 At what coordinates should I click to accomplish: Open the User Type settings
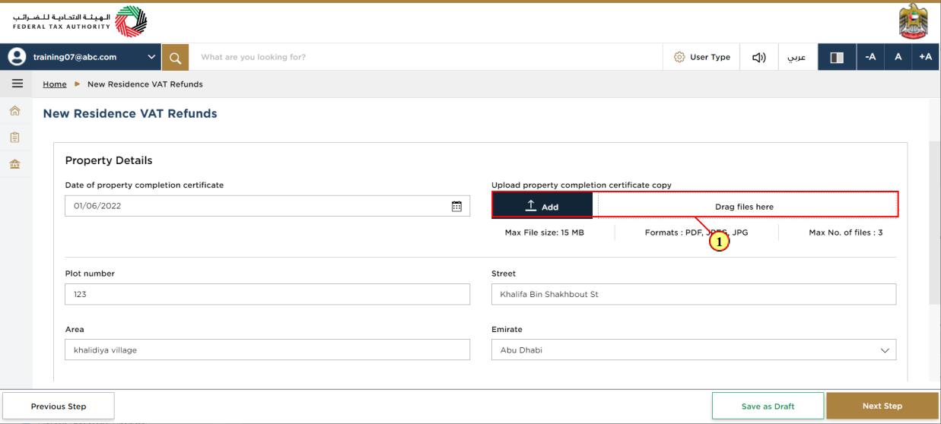pos(702,57)
